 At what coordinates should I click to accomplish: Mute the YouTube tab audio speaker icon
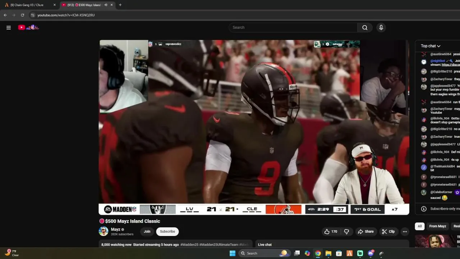pos(106,5)
